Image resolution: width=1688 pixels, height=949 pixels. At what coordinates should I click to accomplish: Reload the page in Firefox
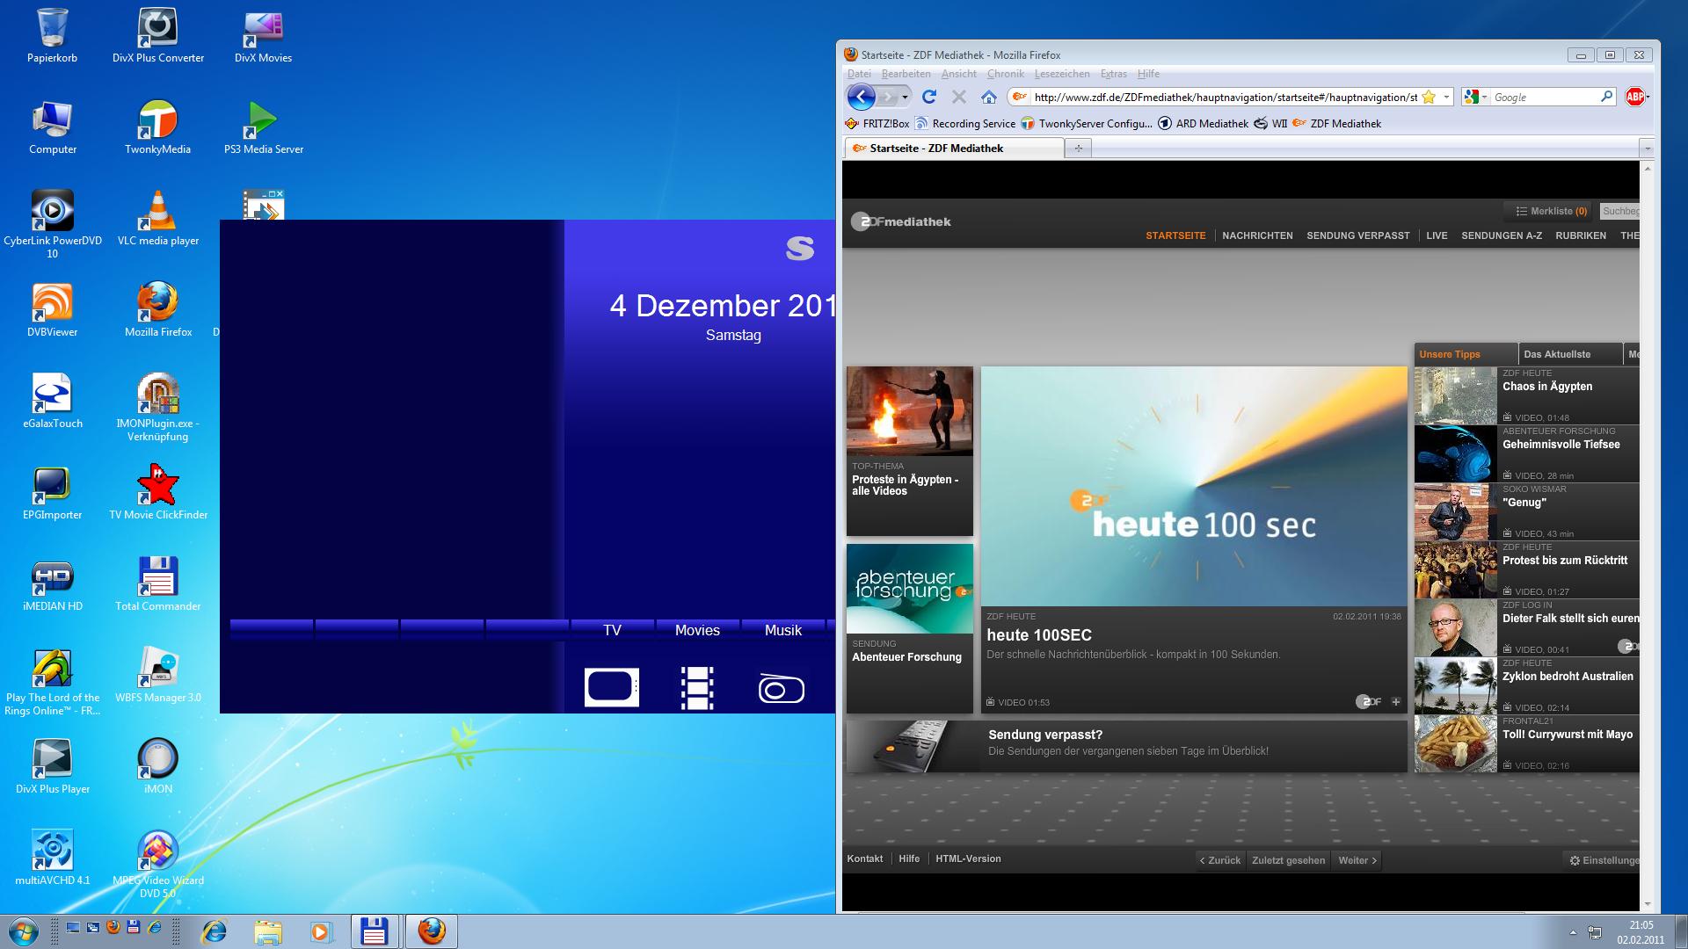tap(929, 97)
